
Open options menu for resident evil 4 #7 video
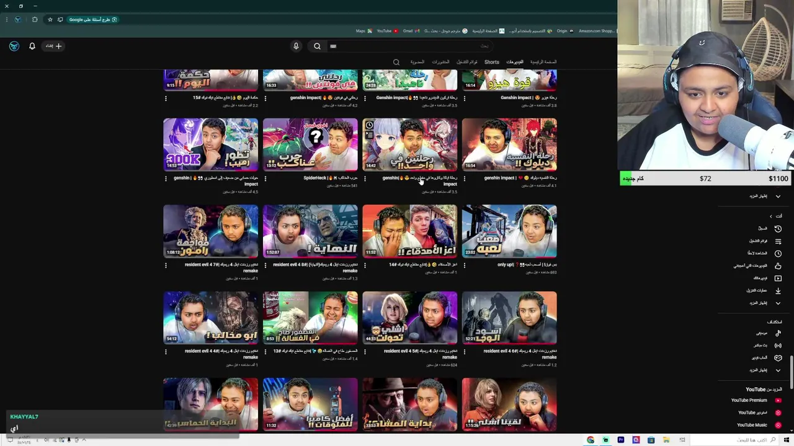[166, 265]
